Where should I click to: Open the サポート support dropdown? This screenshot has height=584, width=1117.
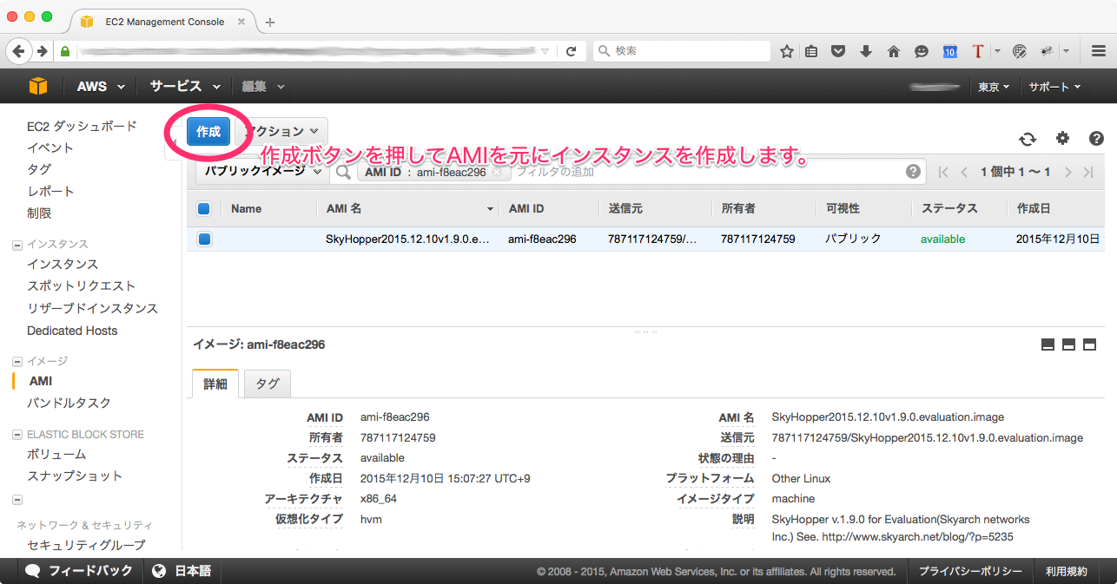(1054, 87)
